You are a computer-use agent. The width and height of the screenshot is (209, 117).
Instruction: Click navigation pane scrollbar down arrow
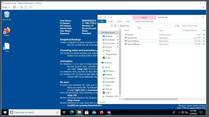point(120,99)
